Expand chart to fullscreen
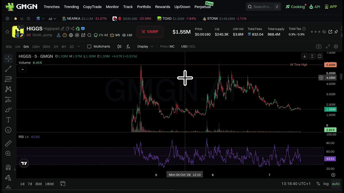Screen dimensions: 344x193 point(328,46)
